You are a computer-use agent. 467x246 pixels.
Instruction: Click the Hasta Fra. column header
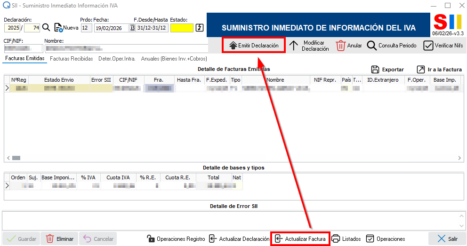tap(189, 80)
